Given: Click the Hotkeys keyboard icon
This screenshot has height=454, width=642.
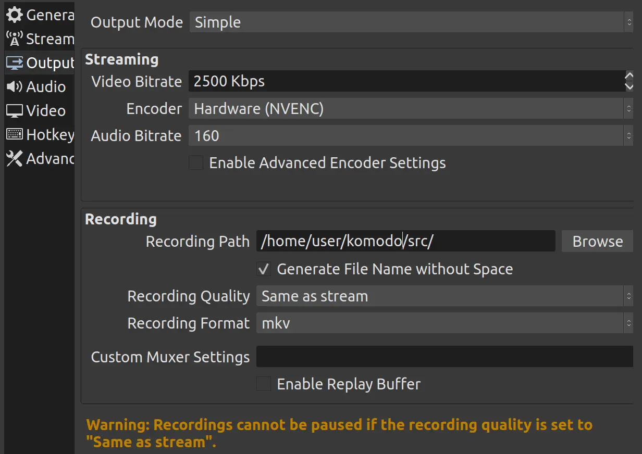Looking at the screenshot, I should point(14,134).
